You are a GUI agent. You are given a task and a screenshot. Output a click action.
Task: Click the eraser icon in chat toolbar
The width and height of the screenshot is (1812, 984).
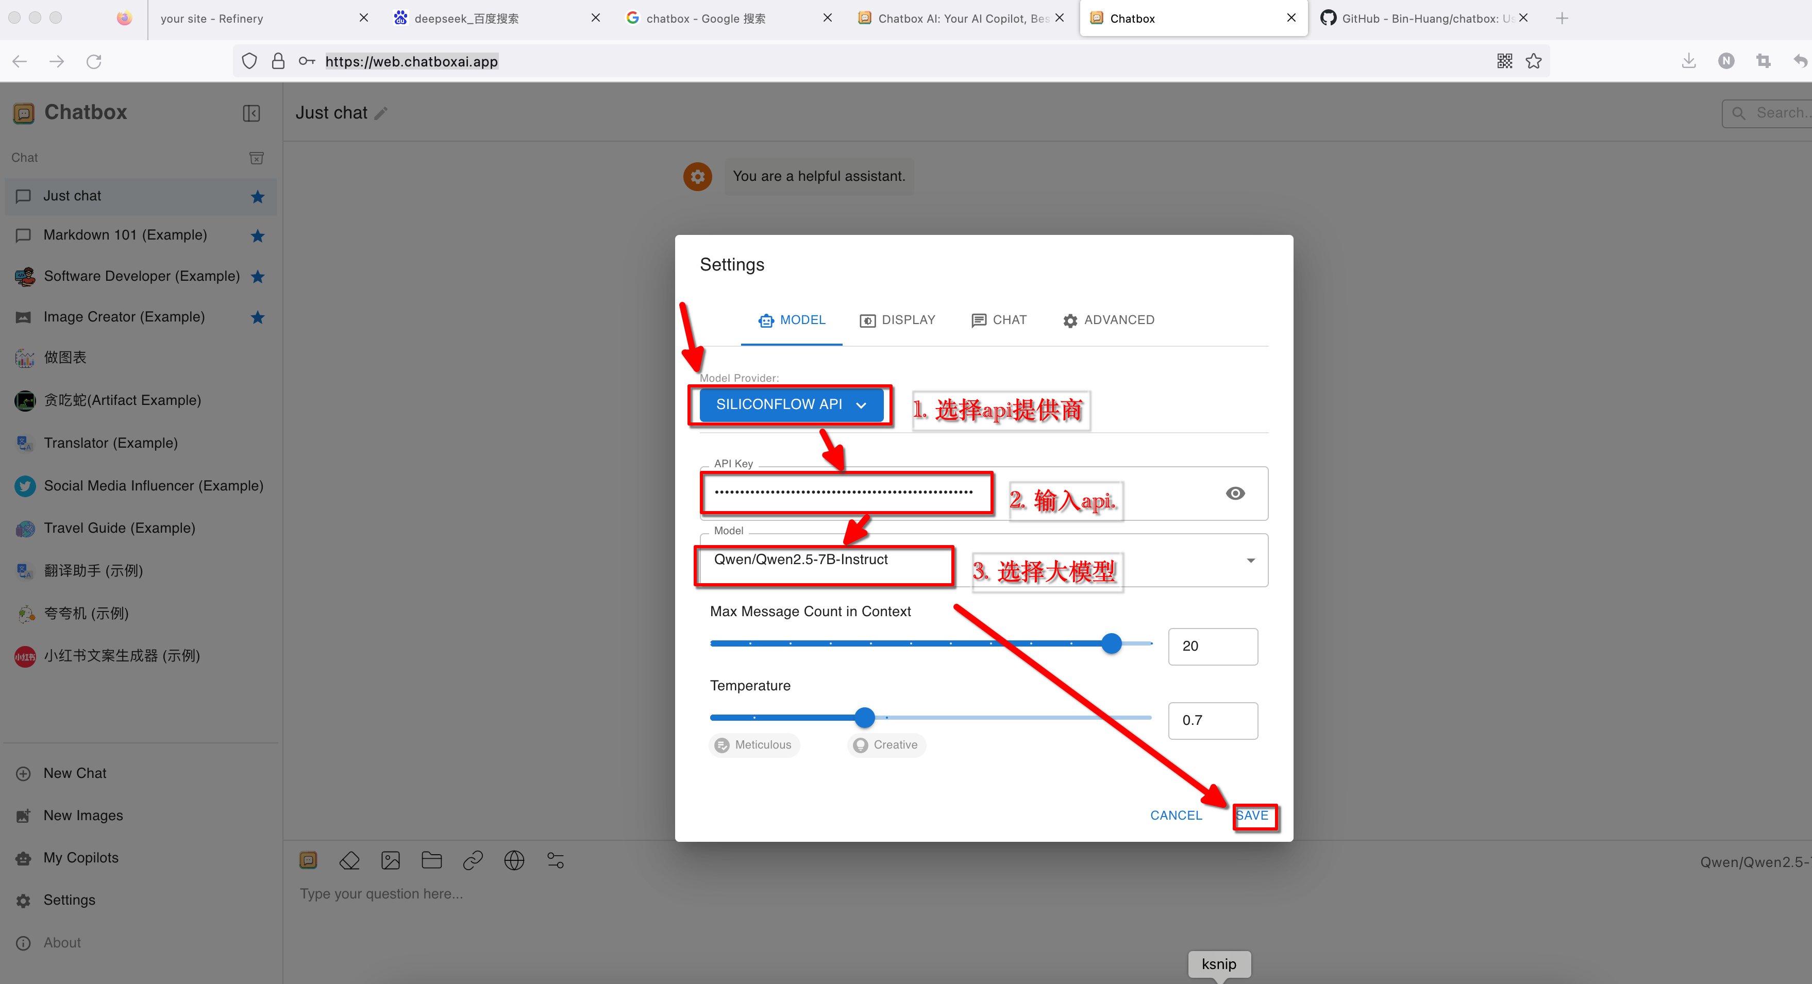click(x=349, y=860)
